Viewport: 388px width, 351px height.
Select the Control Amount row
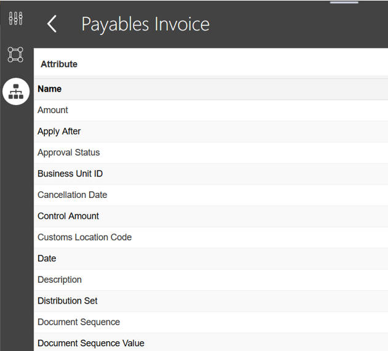click(x=211, y=216)
